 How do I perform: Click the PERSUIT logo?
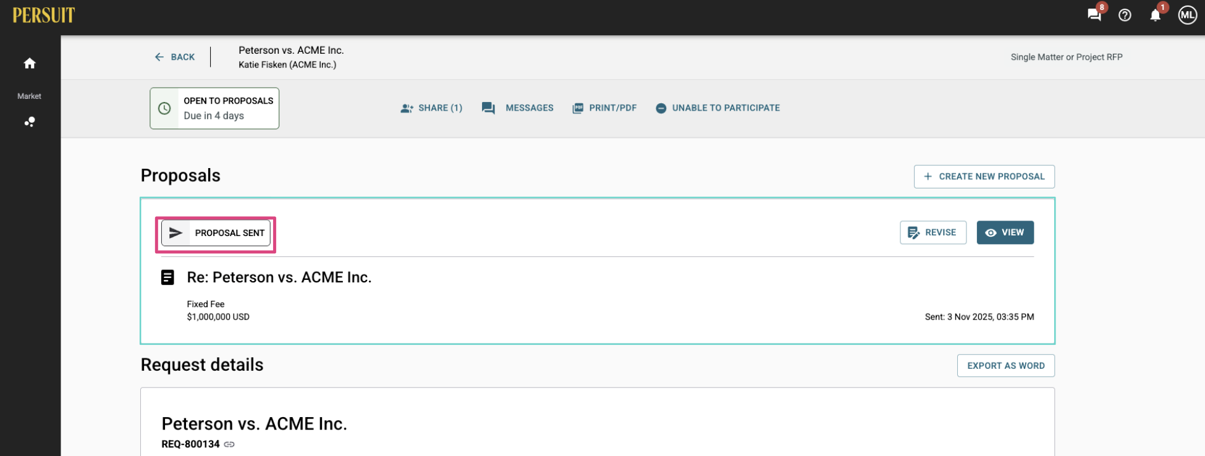tap(43, 15)
